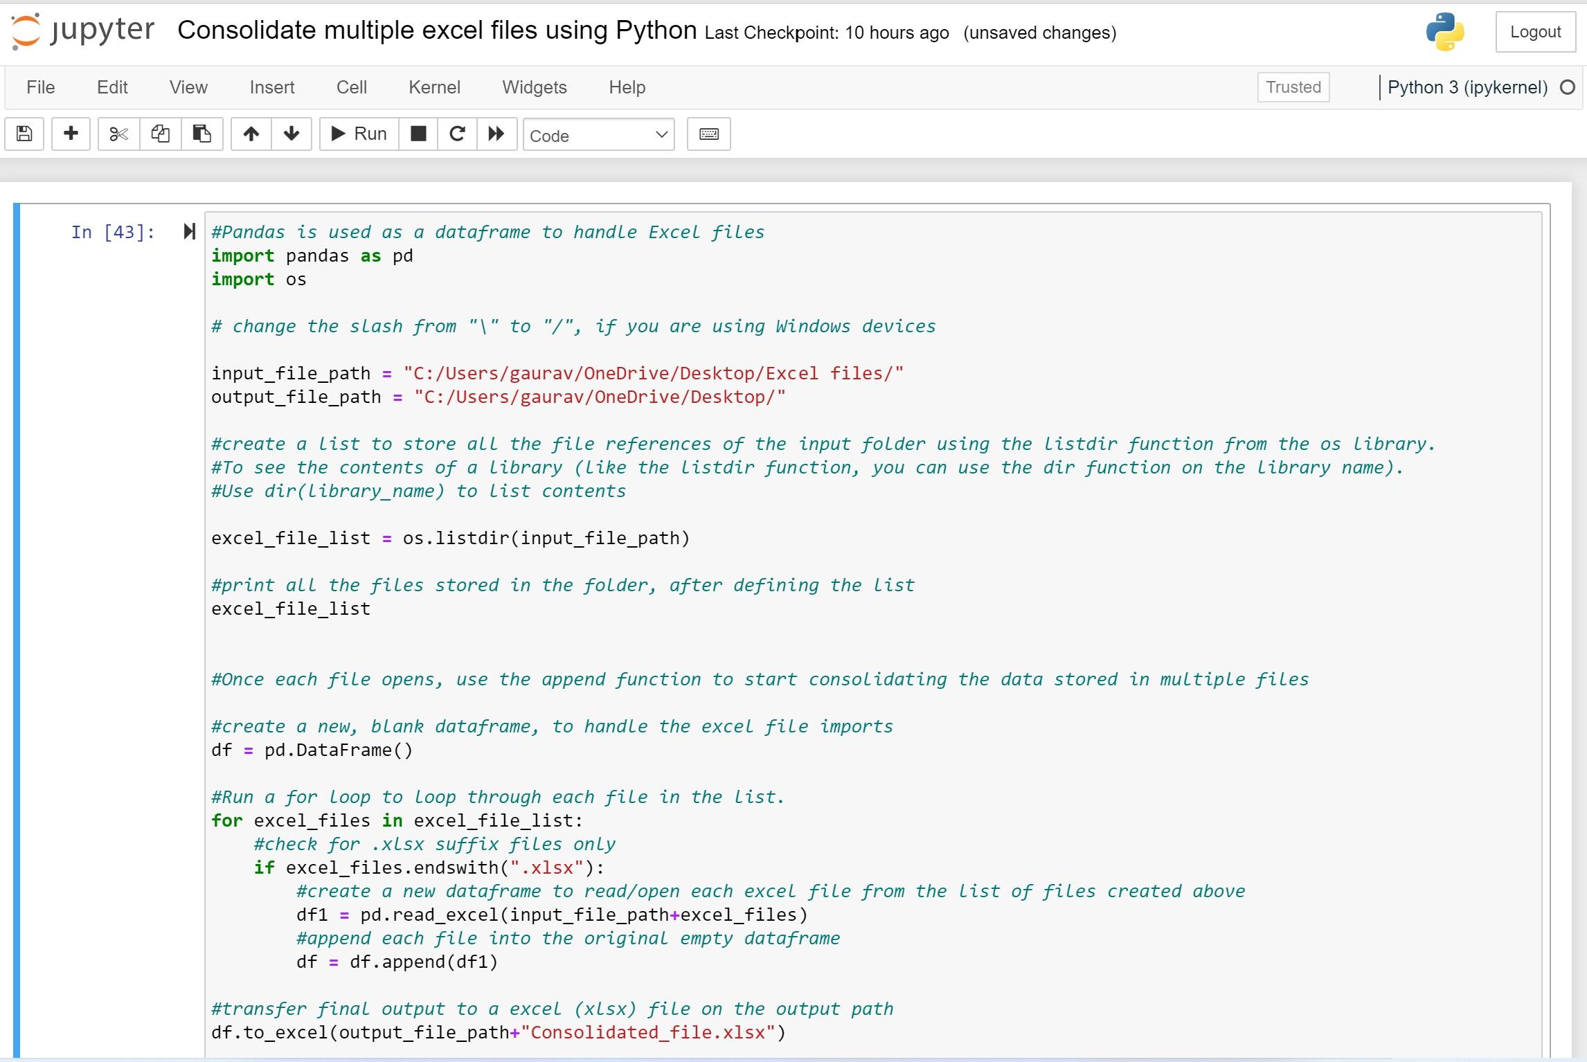Save the notebook using the save icon
Image resolution: width=1587 pixels, height=1062 pixels.
pos(24,134)
